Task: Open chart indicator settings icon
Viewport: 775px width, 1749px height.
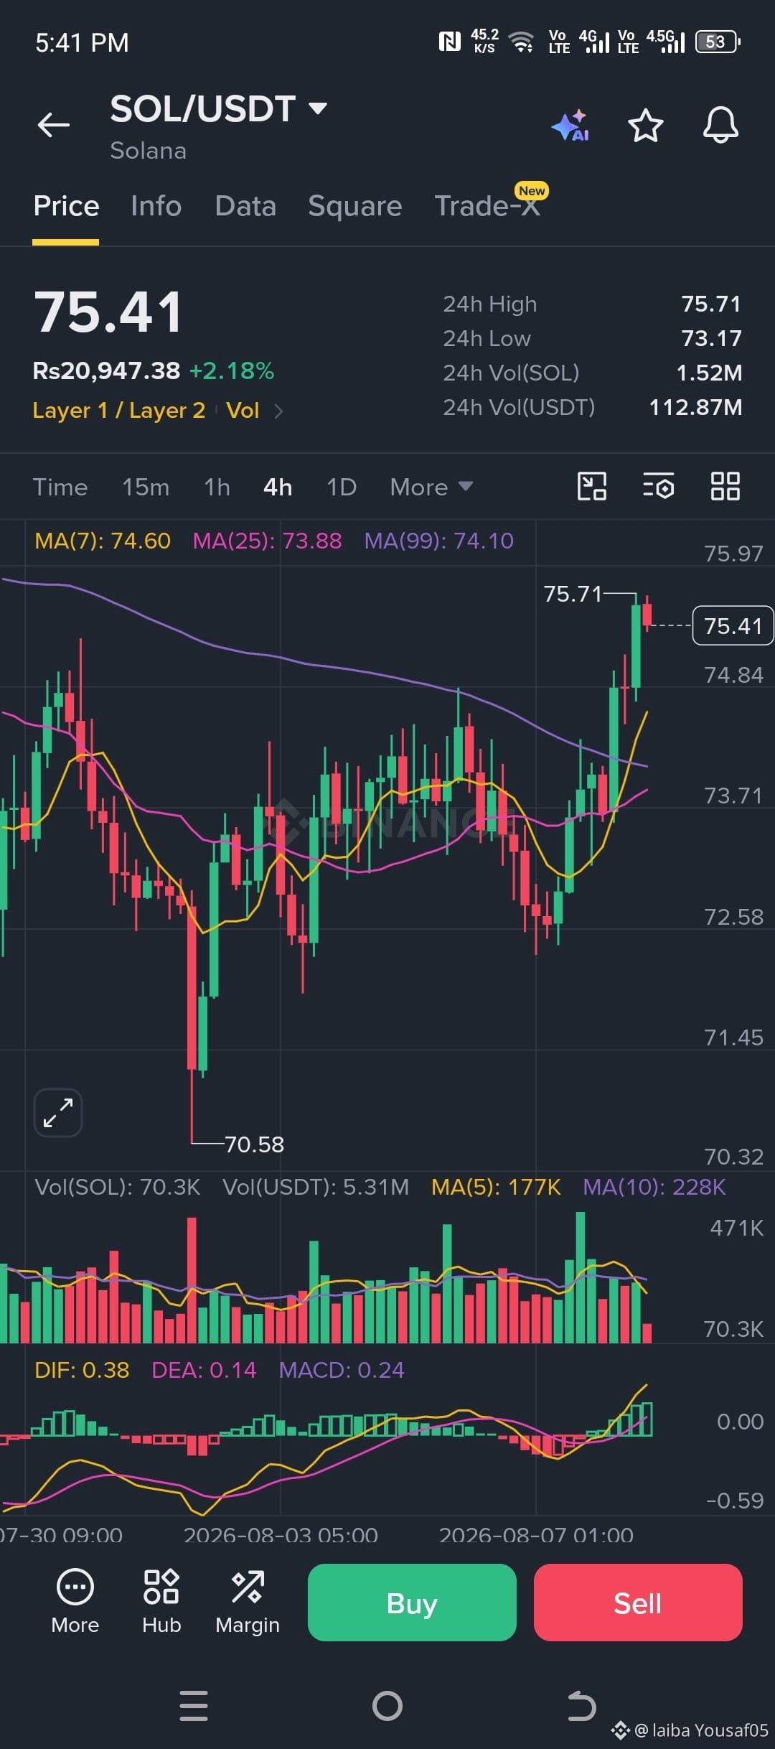Action: tap(658, 486)
